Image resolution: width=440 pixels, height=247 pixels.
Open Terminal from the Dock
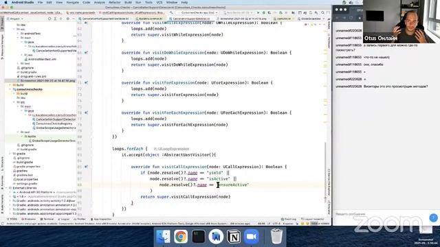coord(199,237)
